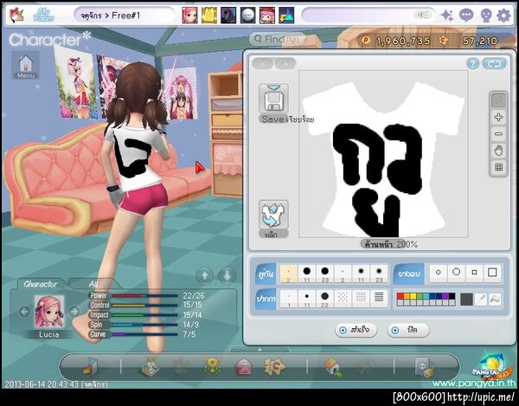
Task: Click the purple chat input bar
Action: click(x=368, y=16)
